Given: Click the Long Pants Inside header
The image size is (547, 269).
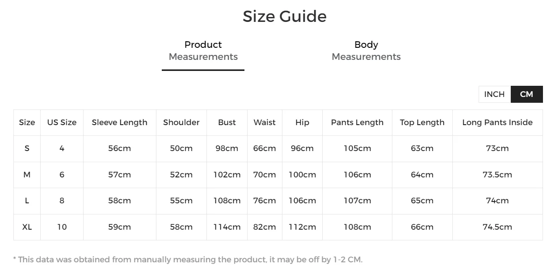Looking at the screenshot, I should click(x=497, y=122).
